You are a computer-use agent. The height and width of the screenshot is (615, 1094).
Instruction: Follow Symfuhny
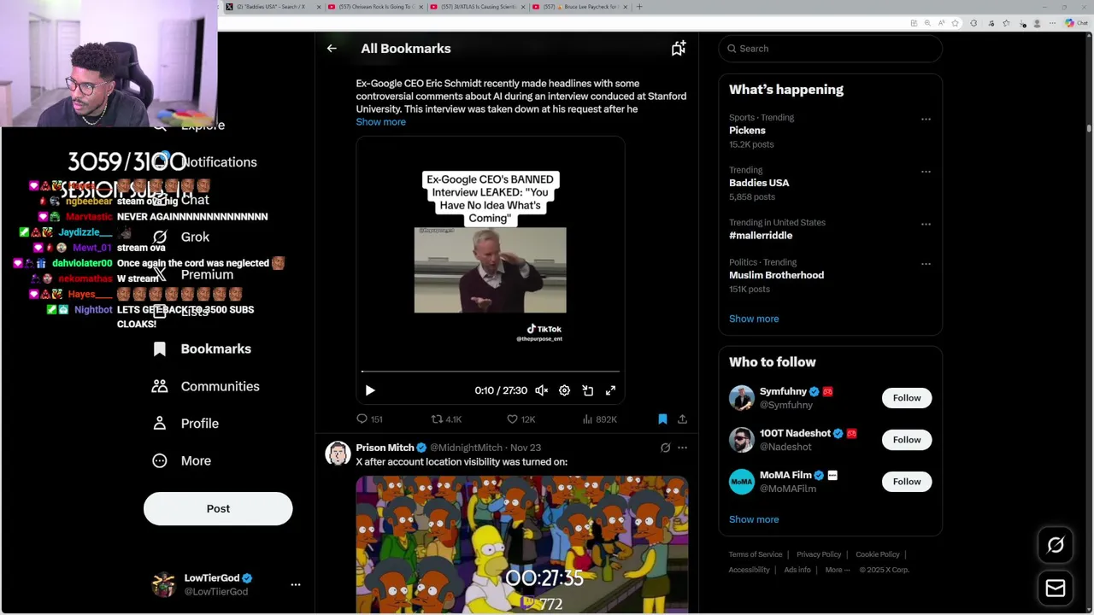pyautogui.click(x=907, y=398)
